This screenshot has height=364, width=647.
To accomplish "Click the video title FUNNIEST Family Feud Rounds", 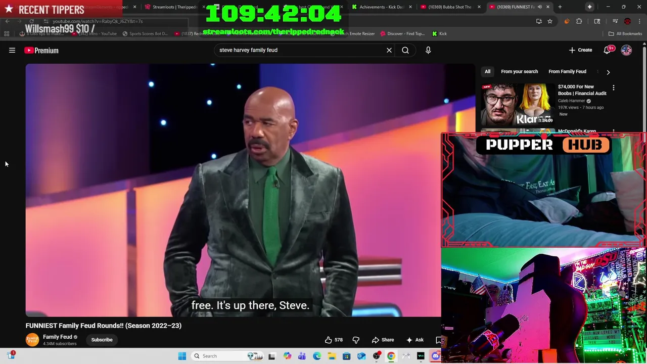I will (104, 326).
